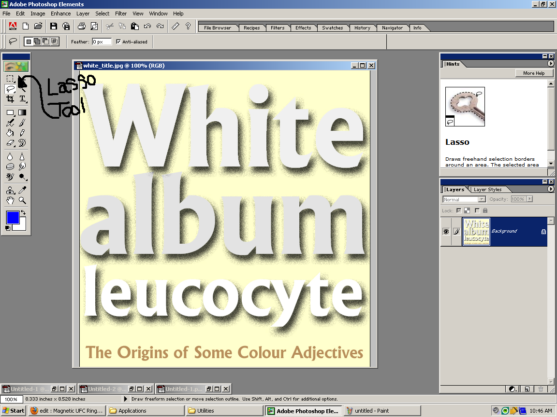Toggle the Lock all checkbox
The width and height of the screenshot is (557, 417).
tap(477, 210)
